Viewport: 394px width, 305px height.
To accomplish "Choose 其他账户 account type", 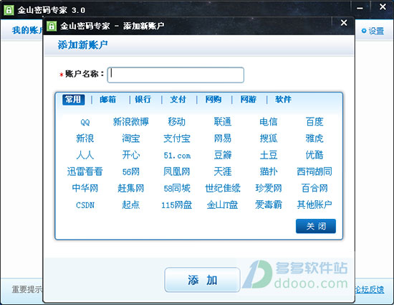I will point(314,205).
